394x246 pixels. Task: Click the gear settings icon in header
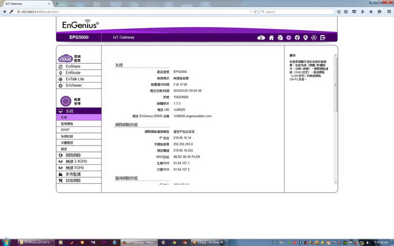pyautogui.click(x=288, y=37)
